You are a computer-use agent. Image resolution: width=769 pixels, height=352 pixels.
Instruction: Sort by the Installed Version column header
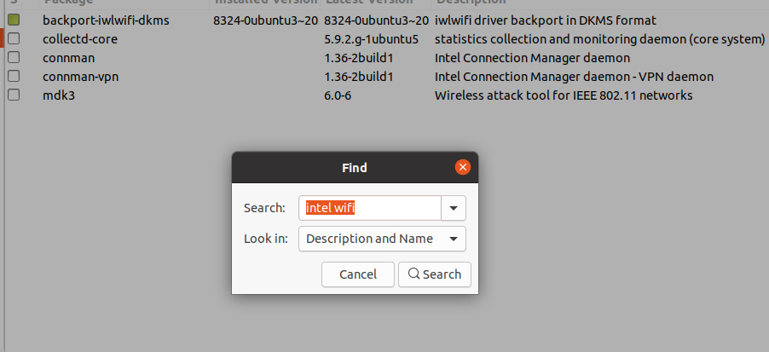pos(265,3)
